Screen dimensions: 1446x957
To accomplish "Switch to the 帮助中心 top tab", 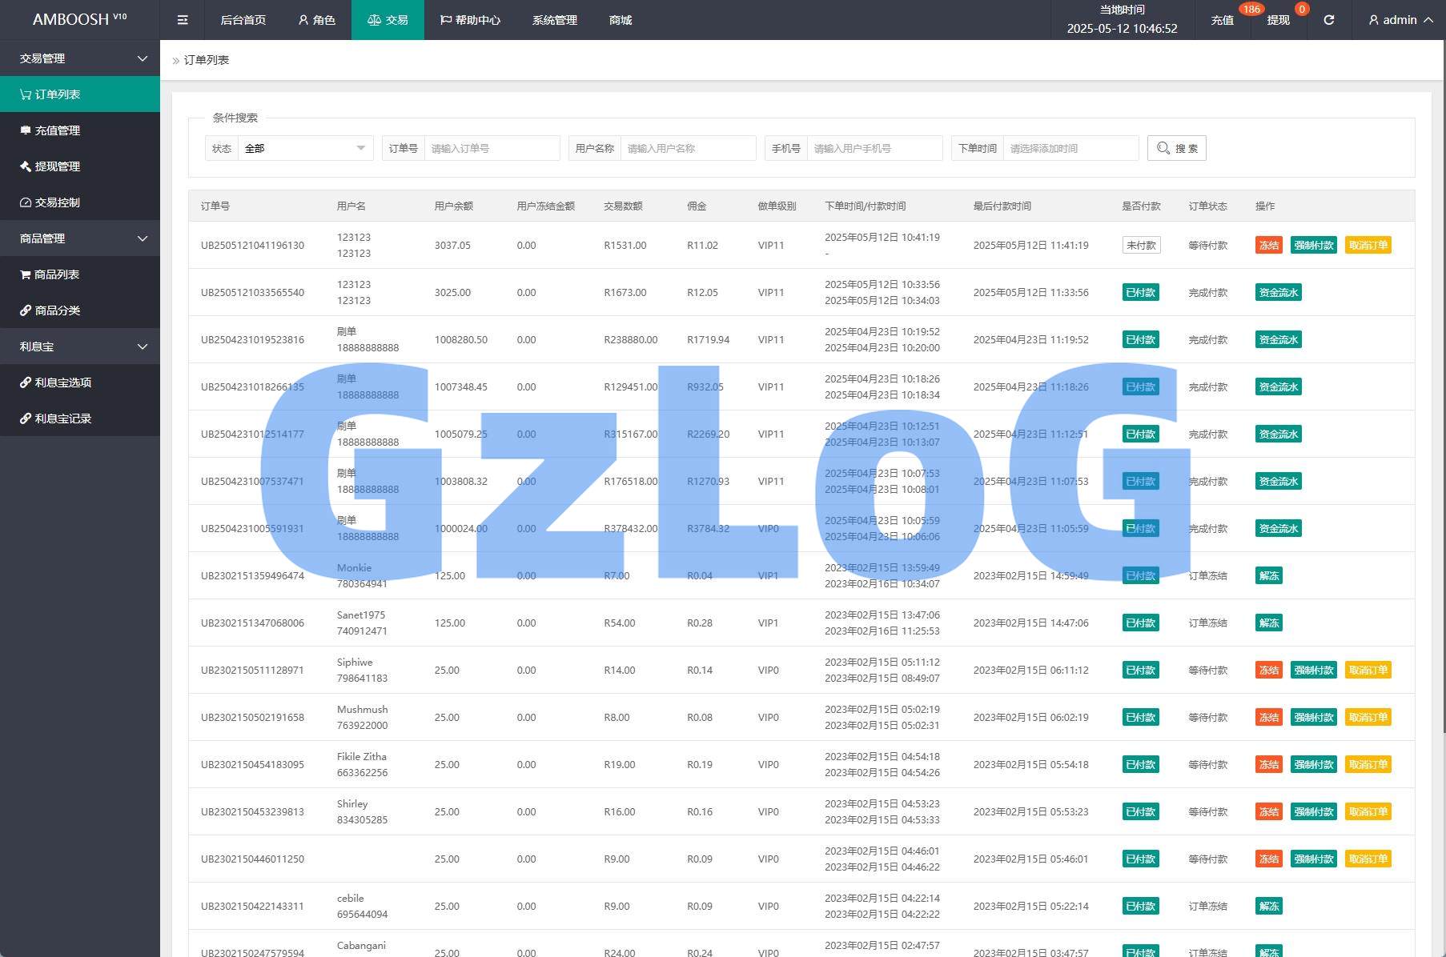I will pos(470,20).
